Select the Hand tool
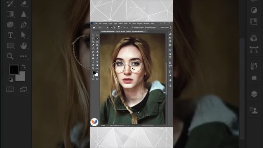The height and width of the screenshot is (148, 263). [x=97, y=65]
